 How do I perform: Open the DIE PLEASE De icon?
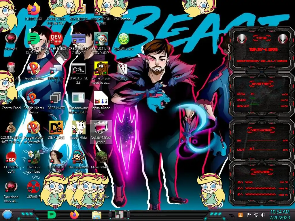56,127
